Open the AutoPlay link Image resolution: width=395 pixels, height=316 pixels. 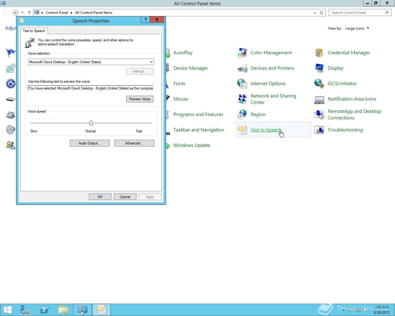pos(183,53)
